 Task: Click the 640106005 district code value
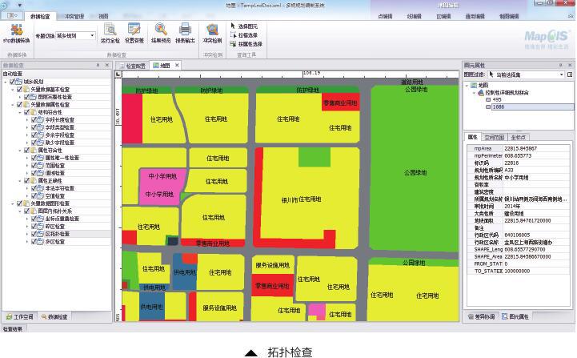(x=517, y=235)
